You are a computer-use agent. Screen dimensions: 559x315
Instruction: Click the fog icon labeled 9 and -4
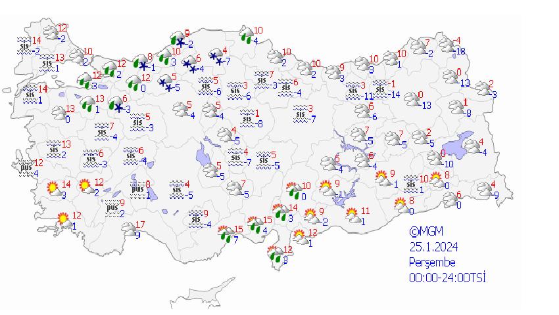(x=196, y=219)
